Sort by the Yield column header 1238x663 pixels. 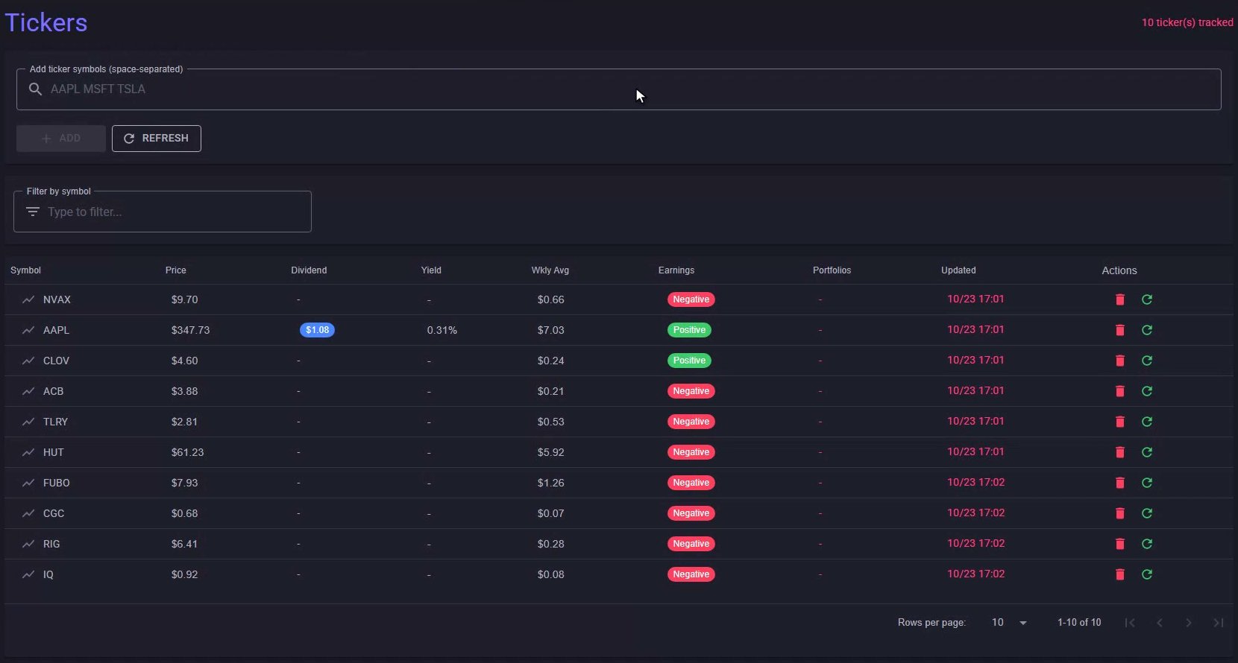point(431,270)
